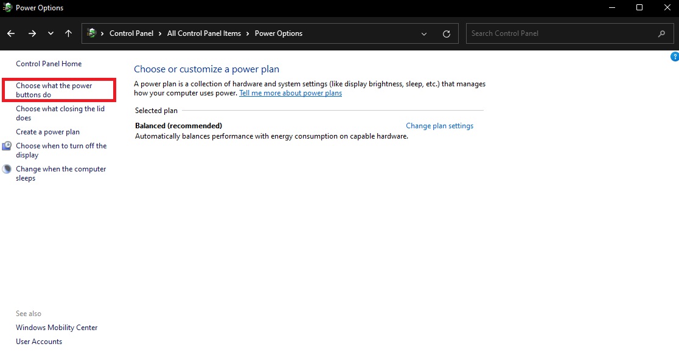Click the magnifier icon in search box
This screenshot has width=679, height=355.
(661, 33)
